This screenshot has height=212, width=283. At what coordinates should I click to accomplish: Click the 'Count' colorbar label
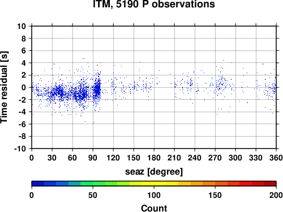(x=154, y=208)
